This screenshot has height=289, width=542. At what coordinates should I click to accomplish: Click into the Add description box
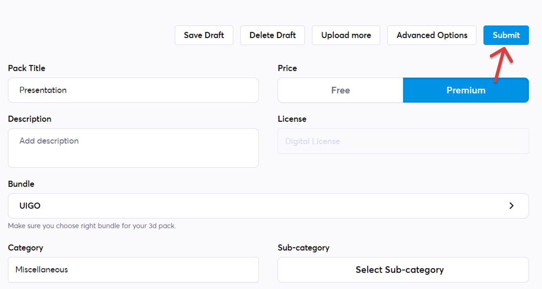coord(133,148)
